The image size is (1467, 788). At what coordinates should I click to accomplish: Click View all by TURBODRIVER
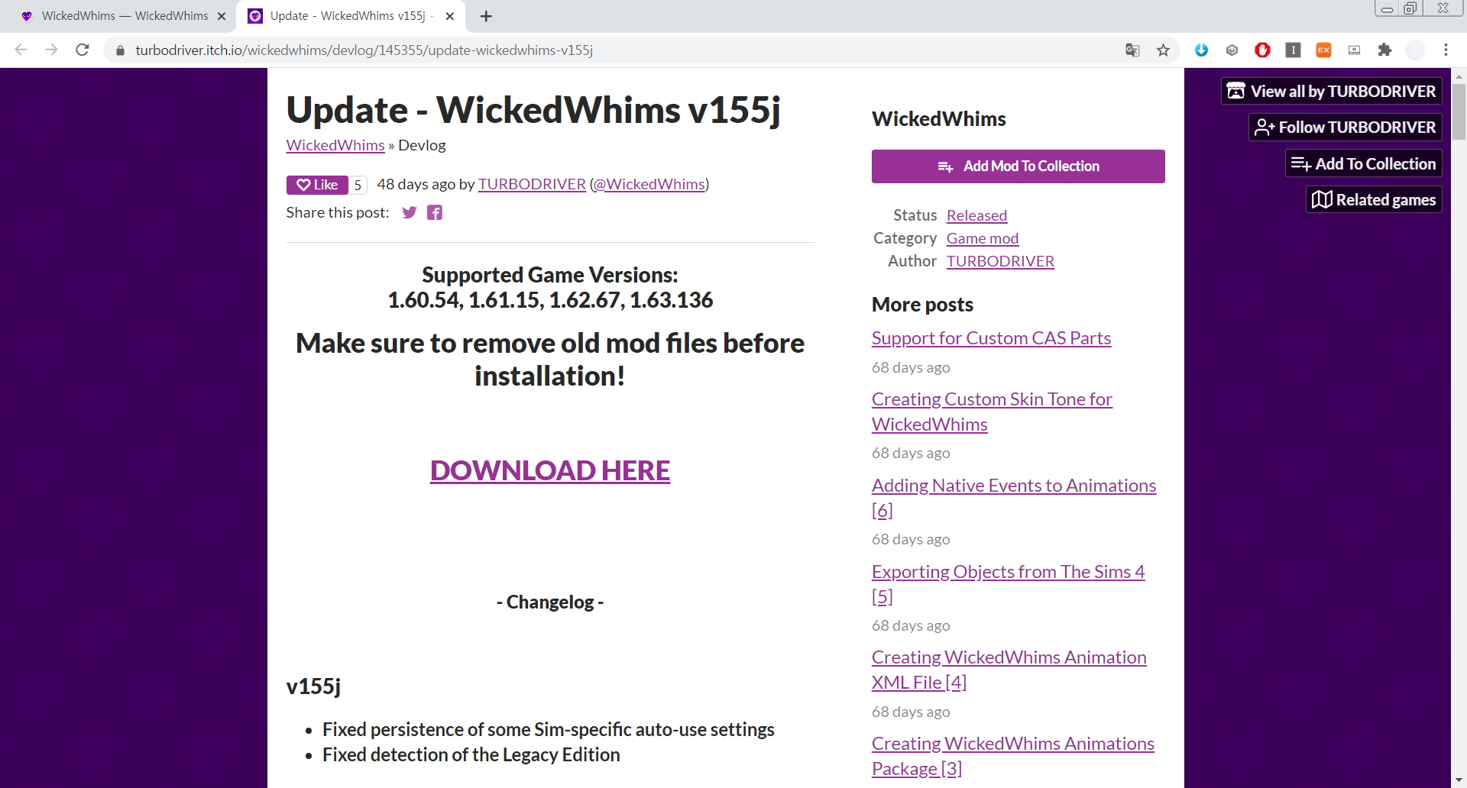[1332, 92]
